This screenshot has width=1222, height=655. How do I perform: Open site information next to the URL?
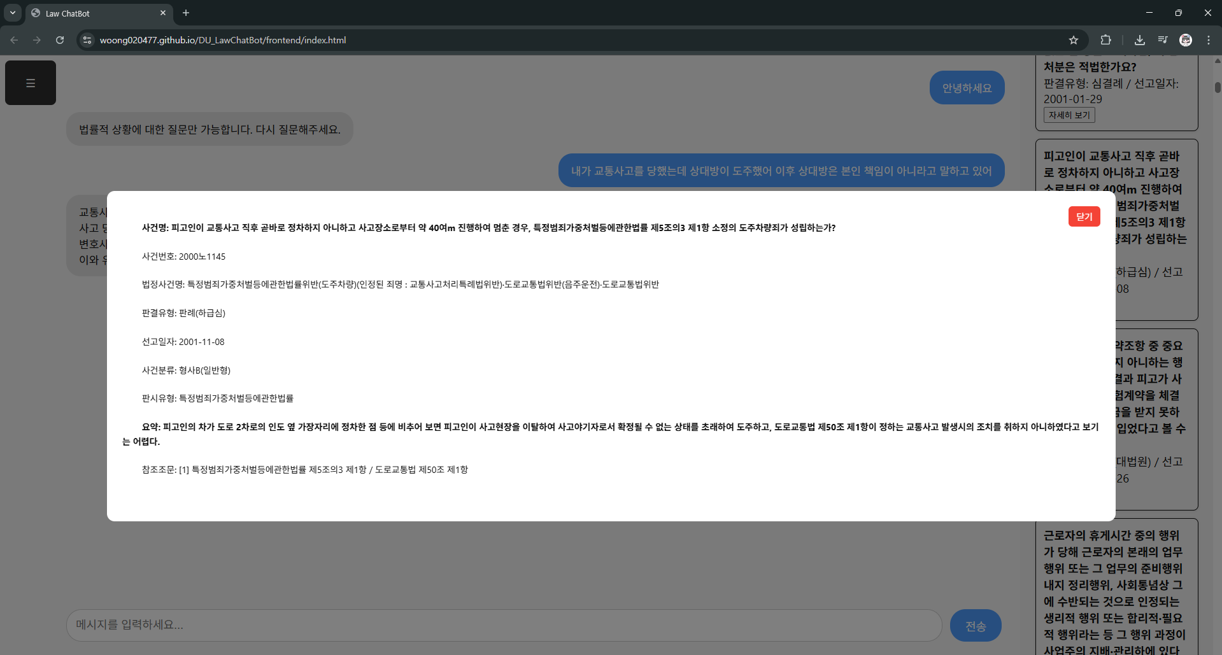(87, 39)
